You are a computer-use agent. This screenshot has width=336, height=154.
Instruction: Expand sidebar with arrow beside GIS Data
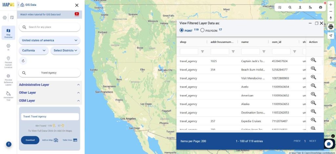click(x=18, y=5)
